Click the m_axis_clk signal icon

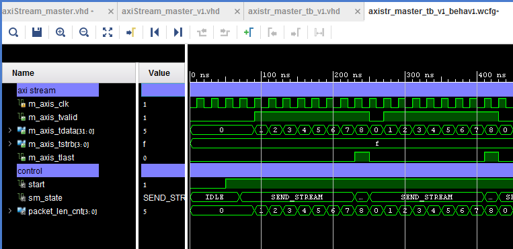point(22,104)
